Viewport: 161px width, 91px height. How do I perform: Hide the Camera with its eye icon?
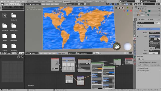point(159,11)
